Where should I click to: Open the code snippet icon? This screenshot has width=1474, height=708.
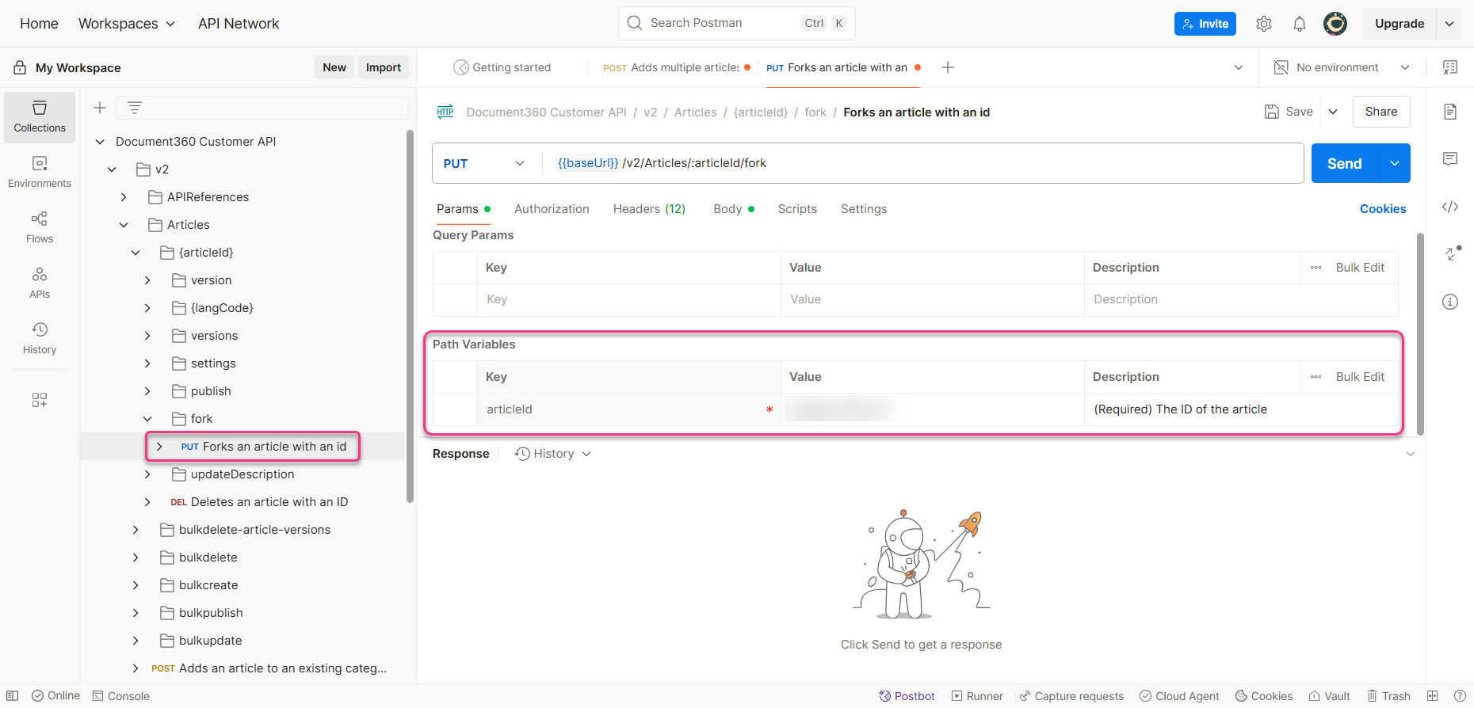pos(1450,207)
